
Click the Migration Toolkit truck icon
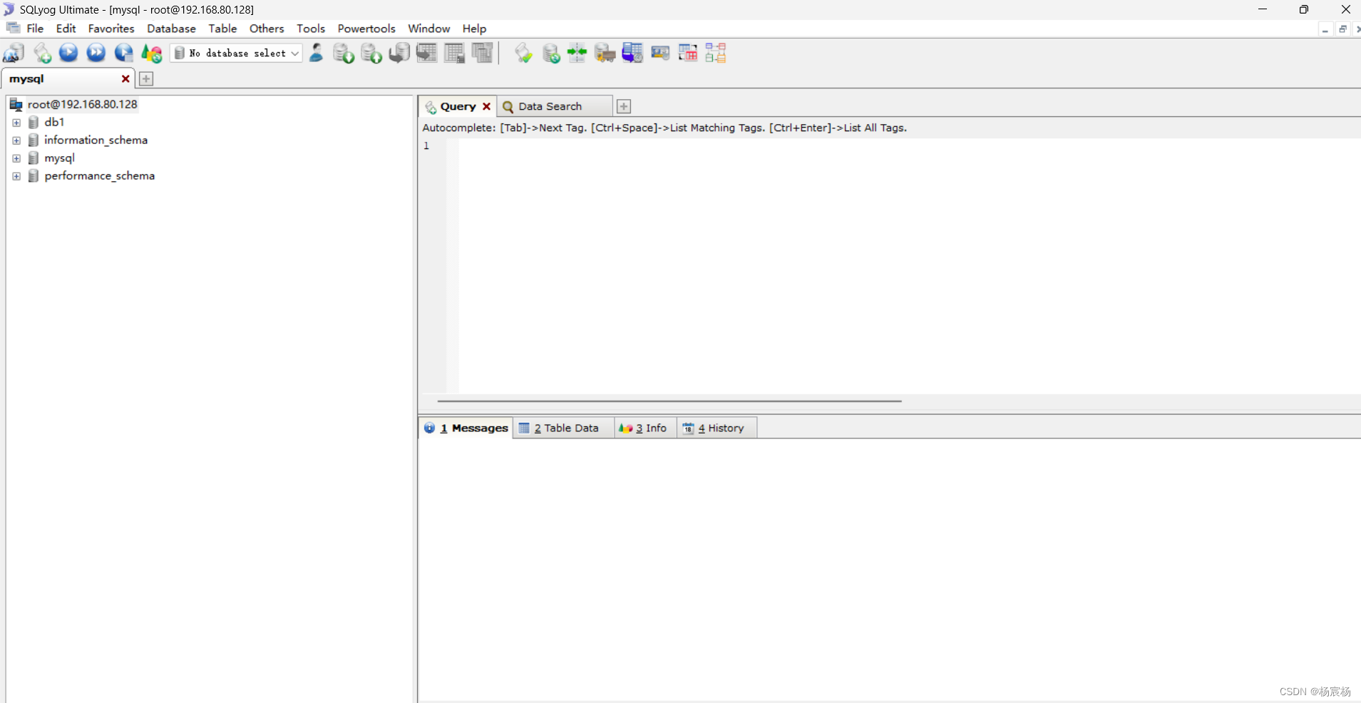pos(605,53)
